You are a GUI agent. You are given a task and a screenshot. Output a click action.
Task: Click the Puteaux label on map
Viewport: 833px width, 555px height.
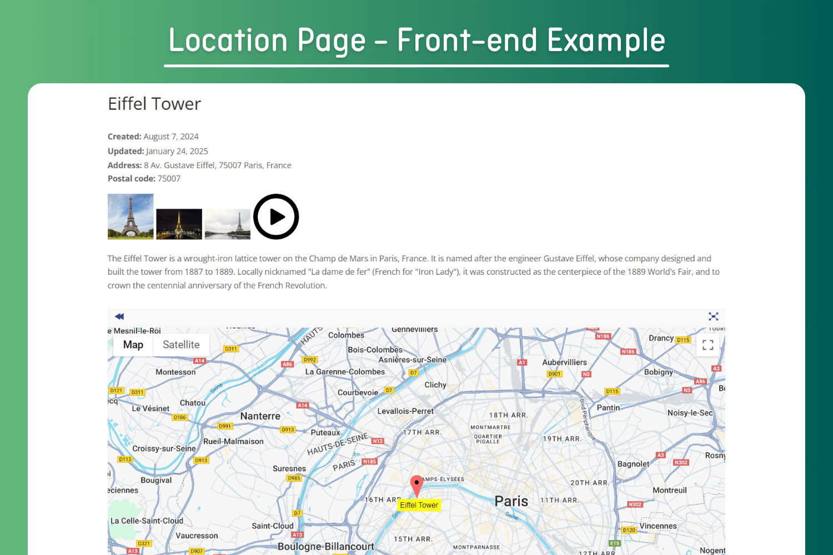tap(325, 432)
